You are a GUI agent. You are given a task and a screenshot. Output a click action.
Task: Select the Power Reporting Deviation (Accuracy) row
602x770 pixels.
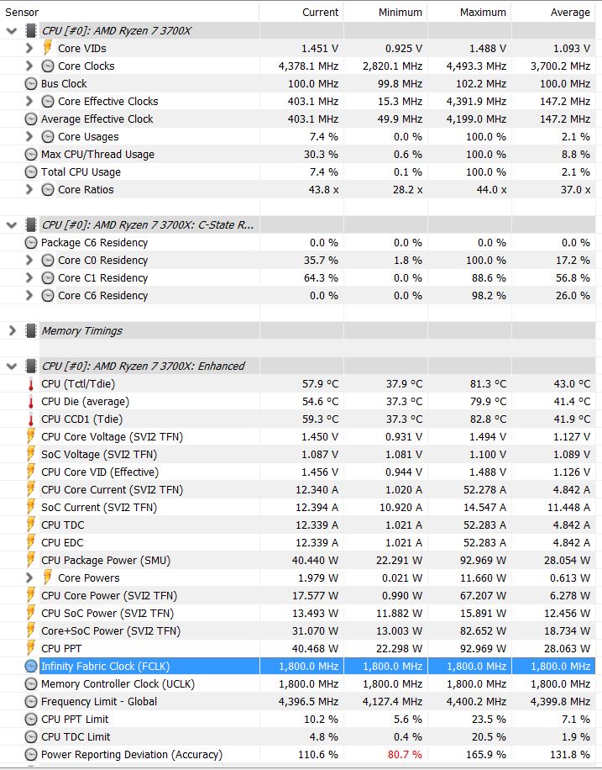(132, 755)
